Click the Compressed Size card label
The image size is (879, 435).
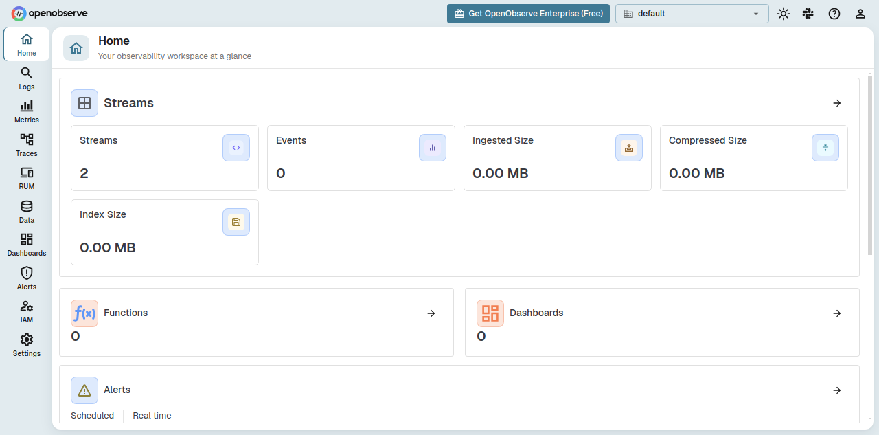[707, 140]
